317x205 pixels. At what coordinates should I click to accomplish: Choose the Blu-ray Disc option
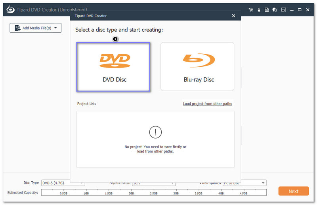197,66
